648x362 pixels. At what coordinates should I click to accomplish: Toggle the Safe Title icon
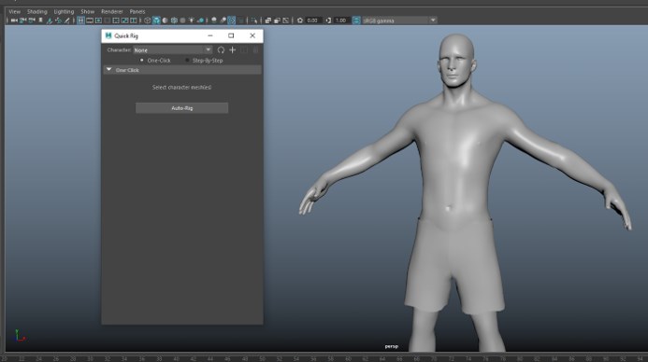click(x=134, y=21)
